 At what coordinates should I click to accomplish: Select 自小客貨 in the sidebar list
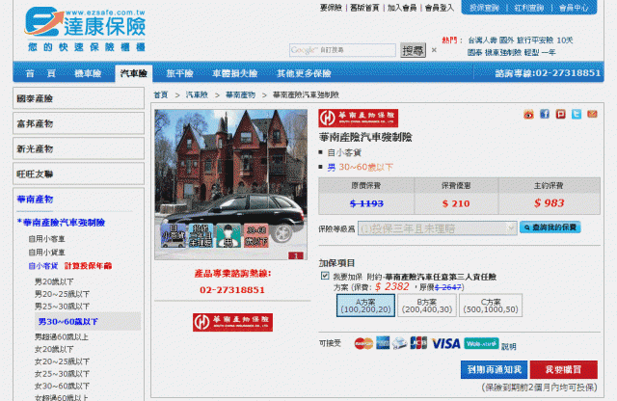coord(43,266)
